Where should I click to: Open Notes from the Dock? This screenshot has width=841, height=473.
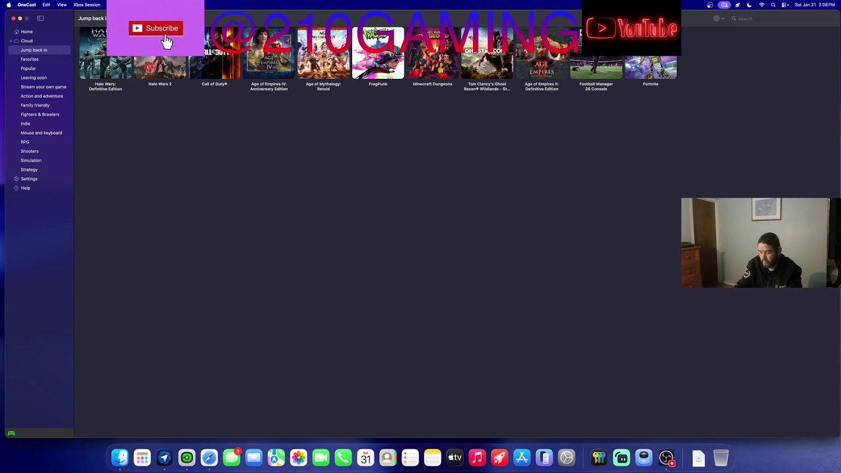(x=432, y=457)
